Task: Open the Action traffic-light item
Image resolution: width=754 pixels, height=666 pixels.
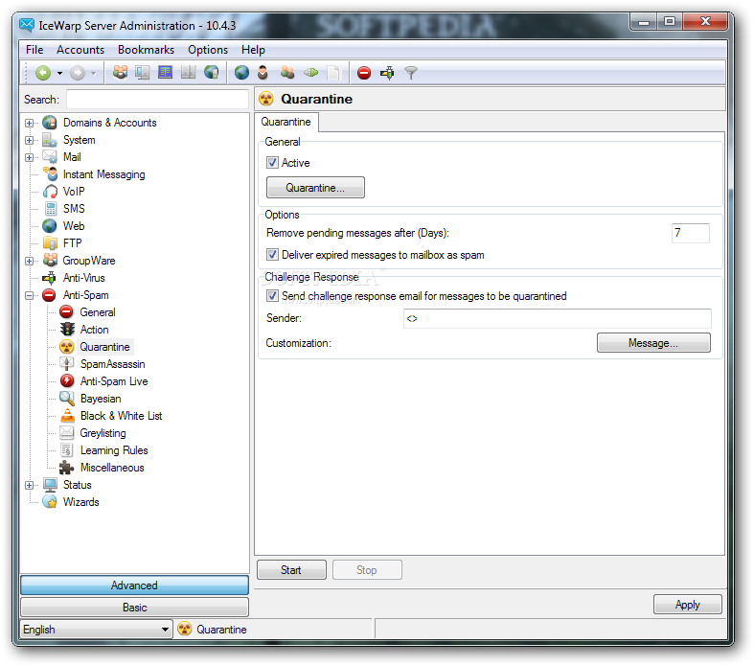Action: tap(94, 330)
